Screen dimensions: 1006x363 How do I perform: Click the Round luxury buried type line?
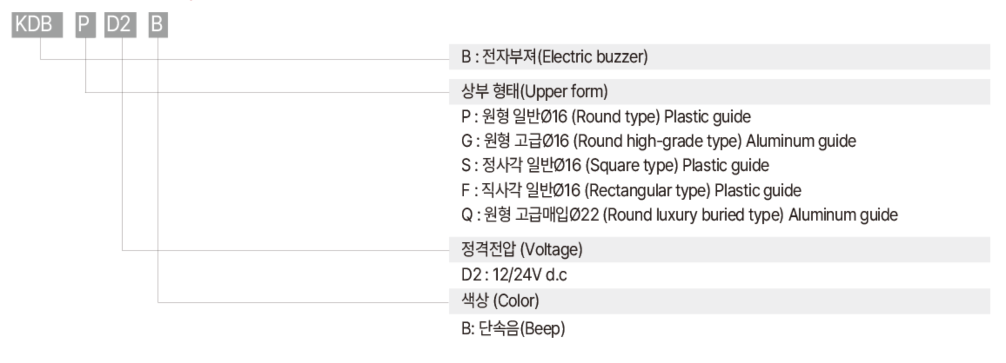pos(679,215)
